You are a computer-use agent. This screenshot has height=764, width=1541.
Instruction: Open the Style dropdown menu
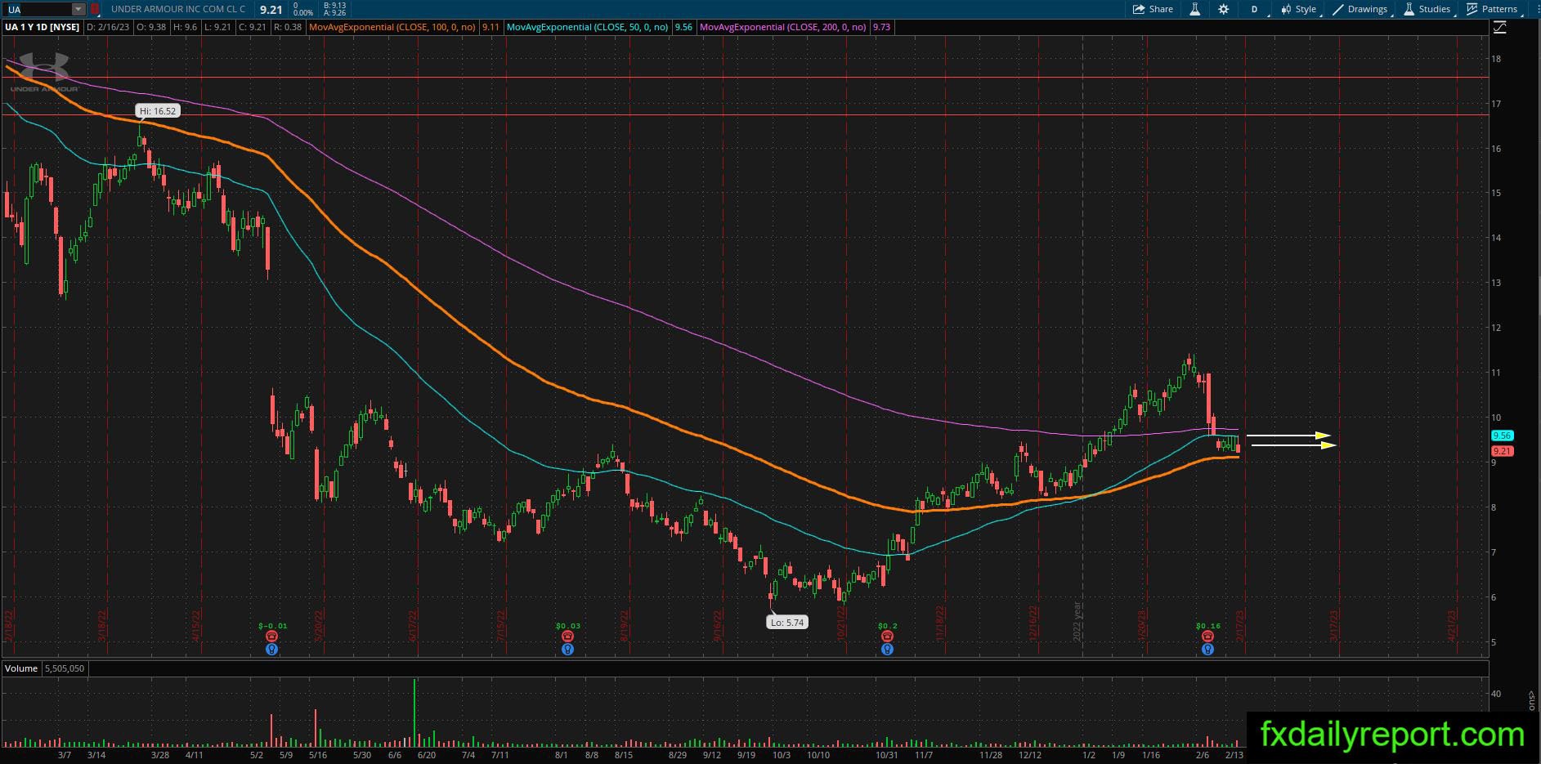coord(1298,9)
